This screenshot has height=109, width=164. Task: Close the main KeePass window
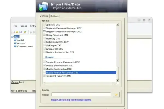149,20
